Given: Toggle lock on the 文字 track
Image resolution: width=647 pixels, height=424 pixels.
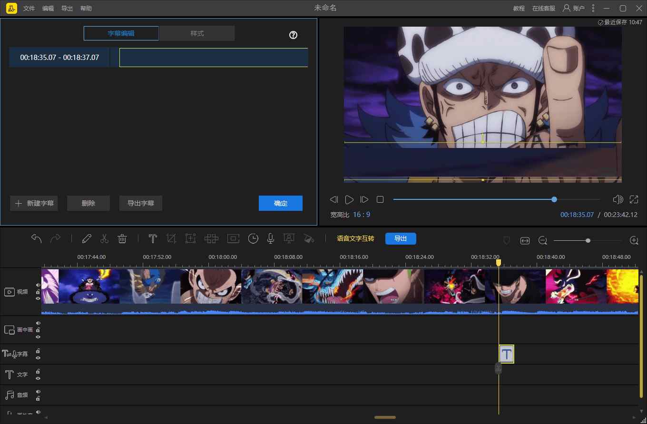Looking at the screenshot, I should click(38, 372).
